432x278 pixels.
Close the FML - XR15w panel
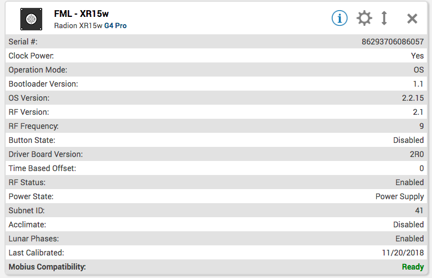point(412,19)
